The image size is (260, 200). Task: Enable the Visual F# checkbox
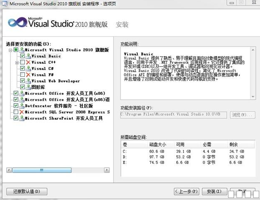click(x=23, y=75)
